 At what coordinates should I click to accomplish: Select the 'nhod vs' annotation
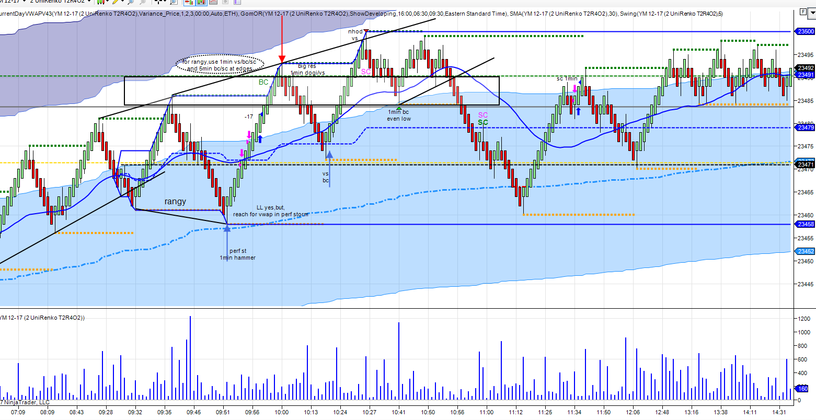click(355, 35)
